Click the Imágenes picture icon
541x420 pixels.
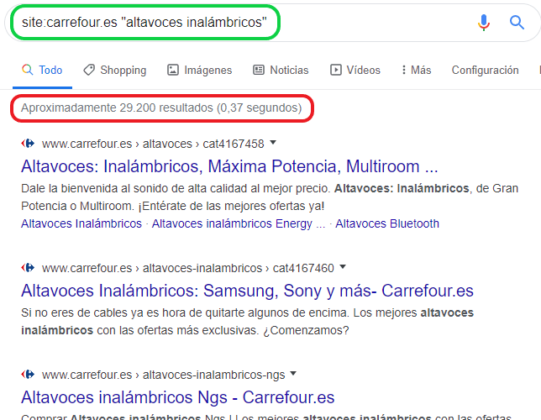173,70
